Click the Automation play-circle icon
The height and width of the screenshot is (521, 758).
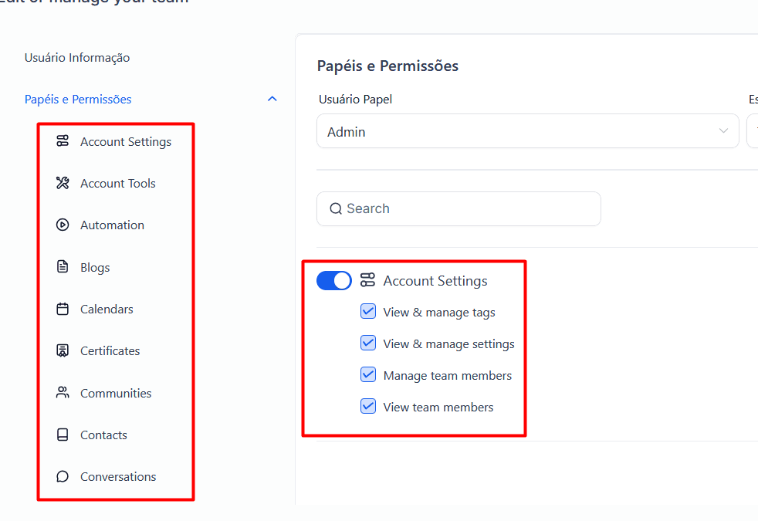63,225
